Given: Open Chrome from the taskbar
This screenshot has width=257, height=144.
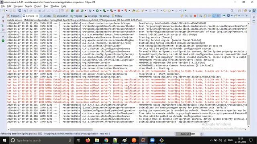Looking at the screenshot, I should (106, 140).
